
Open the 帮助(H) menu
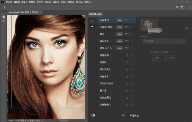click(x=87, y=2)
